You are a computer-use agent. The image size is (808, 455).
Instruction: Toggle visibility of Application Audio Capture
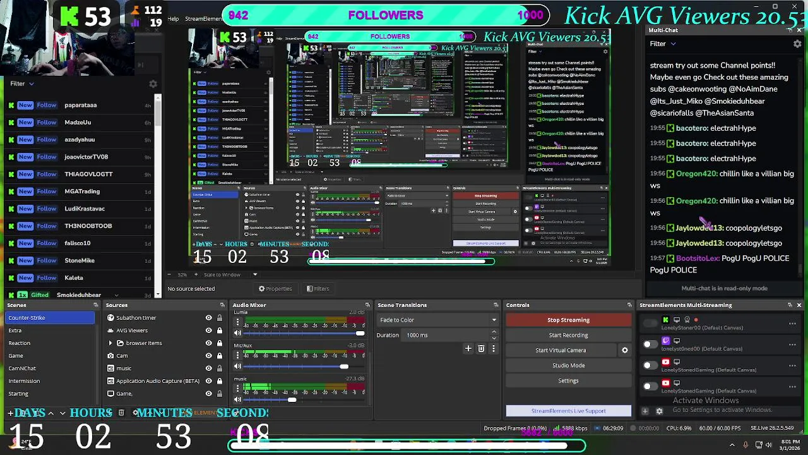(208, 381)
